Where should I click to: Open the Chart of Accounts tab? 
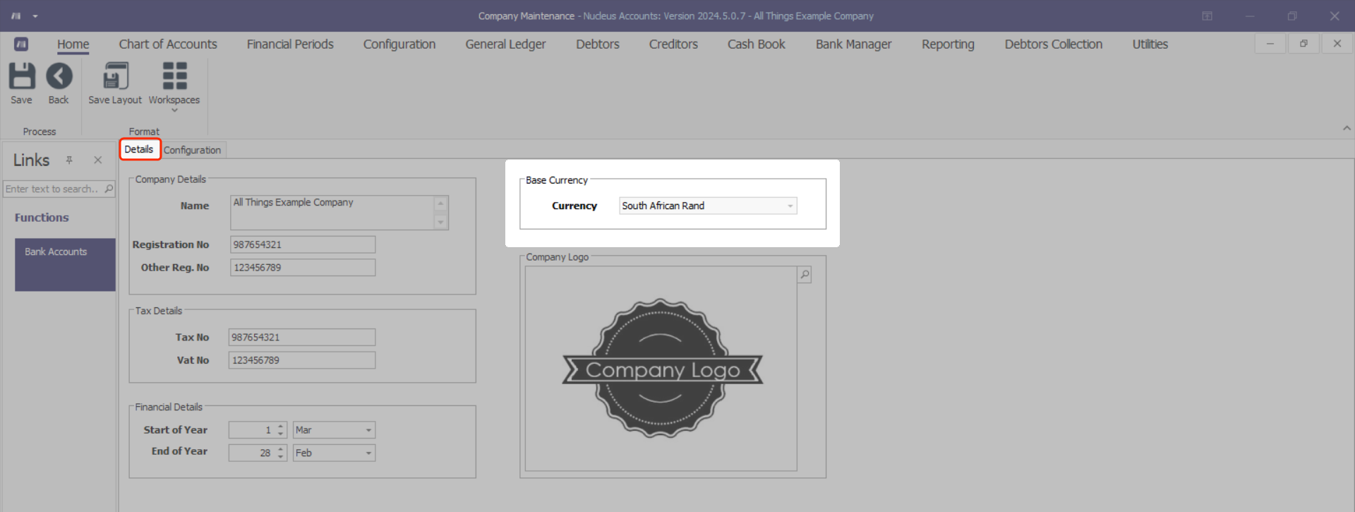point(168,44)
